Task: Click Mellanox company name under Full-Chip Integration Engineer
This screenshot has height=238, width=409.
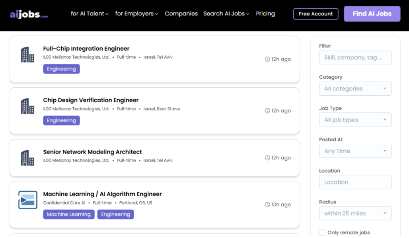Action: click(76, 57)
